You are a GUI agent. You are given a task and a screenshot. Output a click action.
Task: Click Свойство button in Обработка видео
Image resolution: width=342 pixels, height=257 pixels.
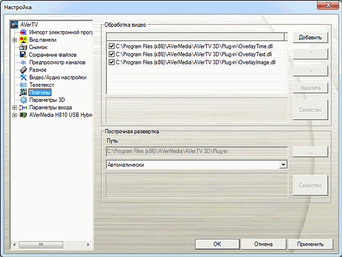click(x=310, y=110)
